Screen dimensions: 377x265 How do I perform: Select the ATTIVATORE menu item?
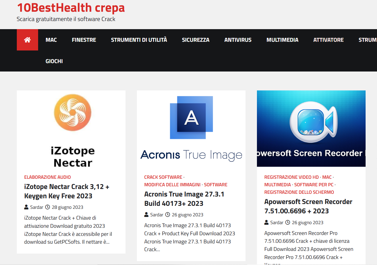point(328,40)
